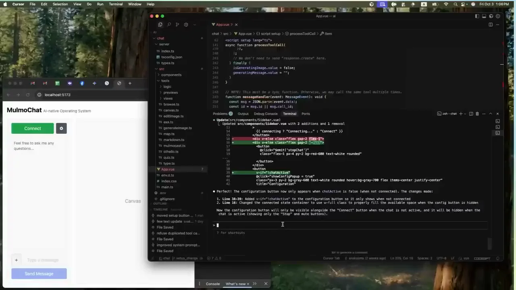Click the Wi-Fi icon in menu bar

(446, 4)
